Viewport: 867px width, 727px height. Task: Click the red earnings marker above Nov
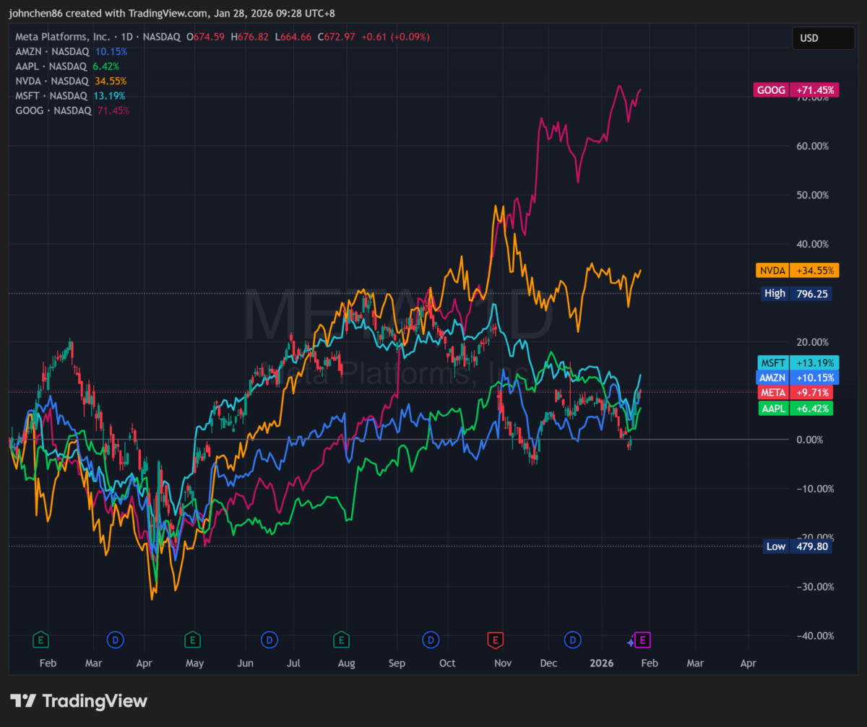pos(496,639)
